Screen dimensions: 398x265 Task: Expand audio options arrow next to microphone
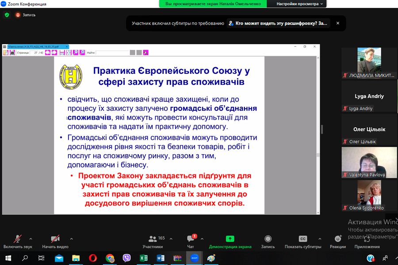click(x=31, y=239)
